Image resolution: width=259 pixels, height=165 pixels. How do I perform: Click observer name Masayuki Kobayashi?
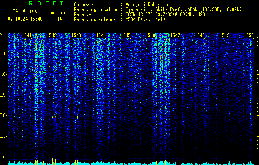pyautogui.click(x=148, y=5)
